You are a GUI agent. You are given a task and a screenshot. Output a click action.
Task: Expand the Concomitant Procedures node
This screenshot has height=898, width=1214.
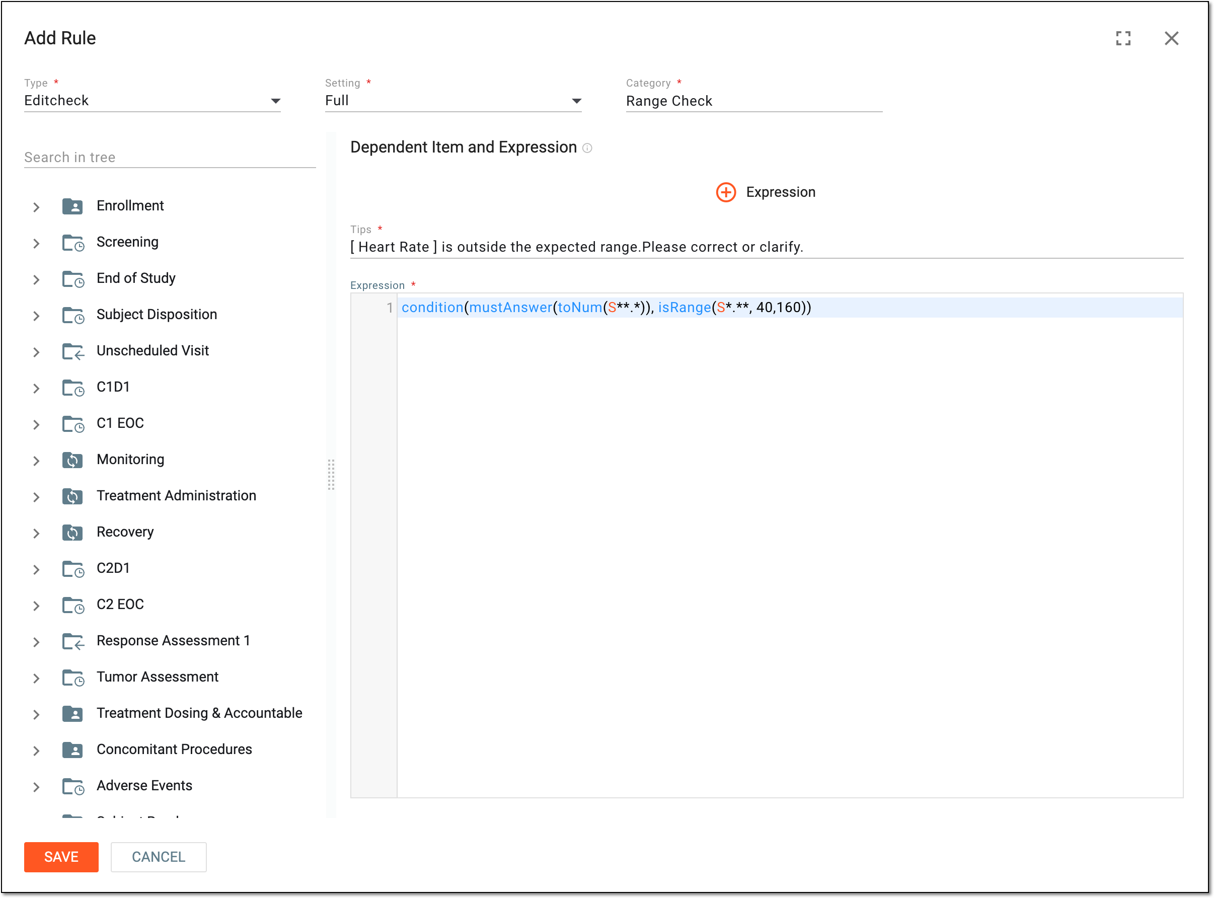click(x=36, y=751)
